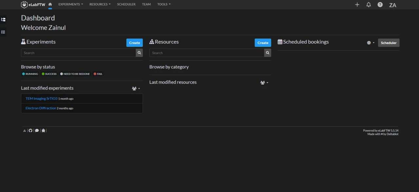
Task: Open Electron Diffraction experiment
Action: (41, 108)
